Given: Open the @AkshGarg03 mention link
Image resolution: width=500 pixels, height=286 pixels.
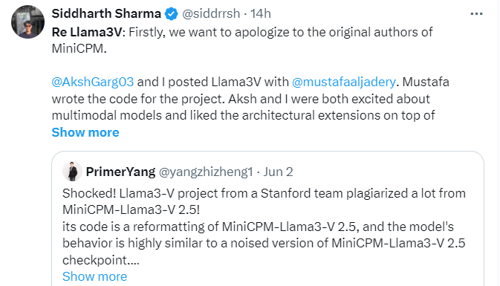Looking at the screenshot, I should (x=93, y=82).
